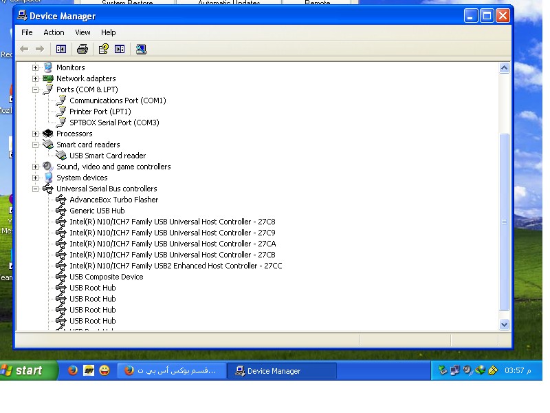
Task: Click the Back arrow toolbar icon
Action: [24, 49]
